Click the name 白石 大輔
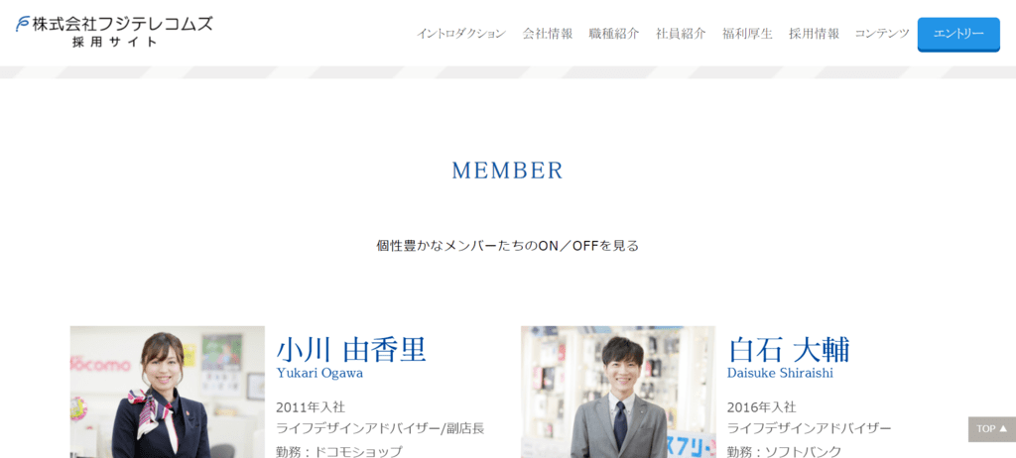The height and width of the screenshot is (458, 1016). pyautogui.click(x=789, y=349)
